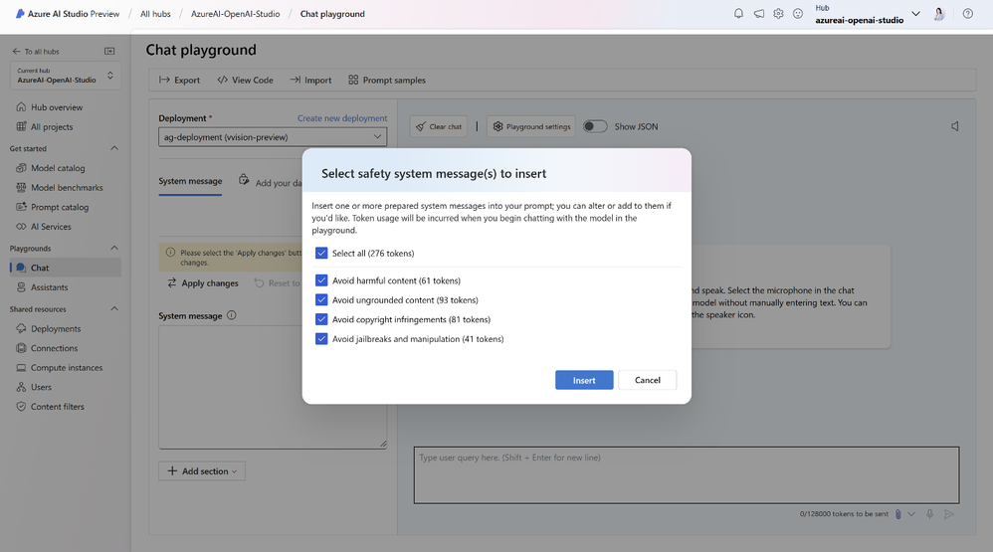Click the feedback smiley icon
993x552 pixels.
point(797,14)
